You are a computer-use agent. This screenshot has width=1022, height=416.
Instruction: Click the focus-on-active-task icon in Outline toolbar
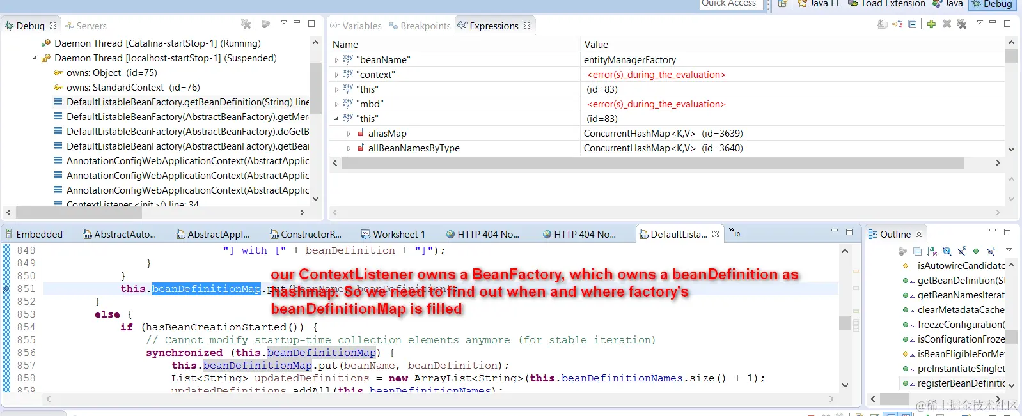[902, 251]
